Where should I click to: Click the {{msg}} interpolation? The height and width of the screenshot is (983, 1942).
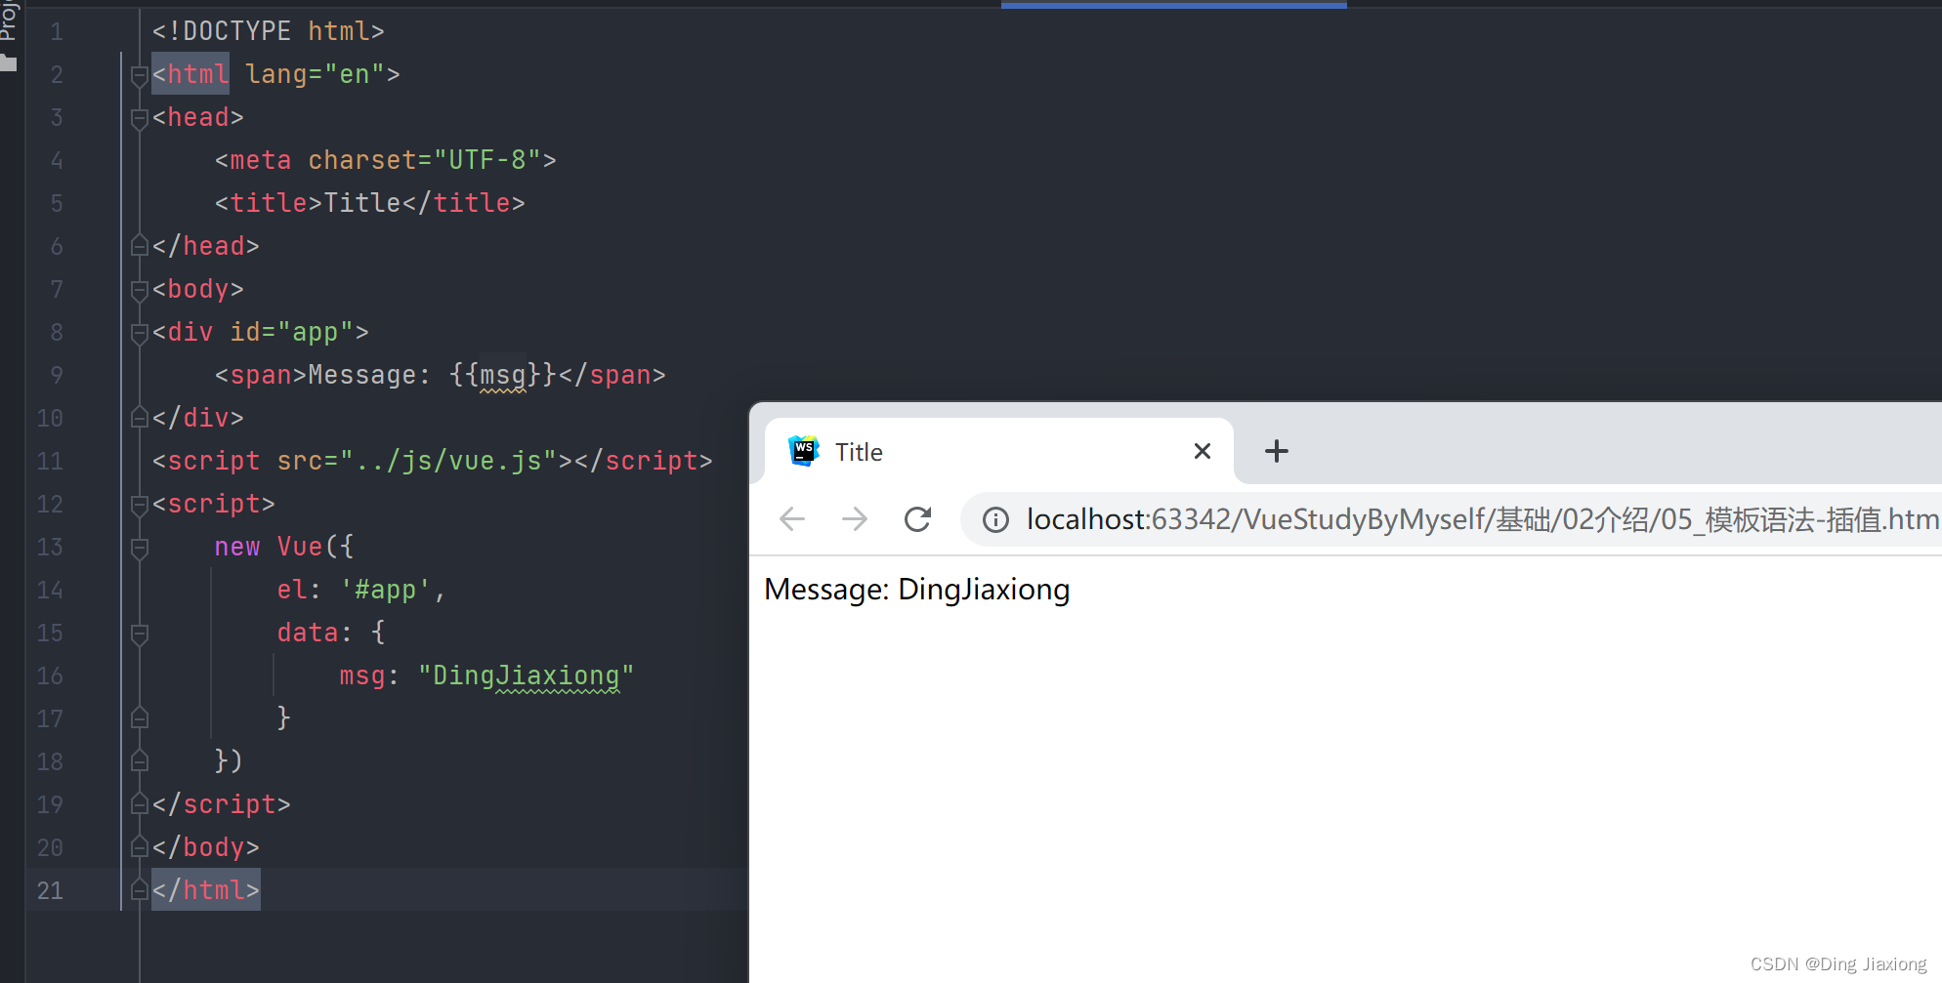click(x=503, y=376)
